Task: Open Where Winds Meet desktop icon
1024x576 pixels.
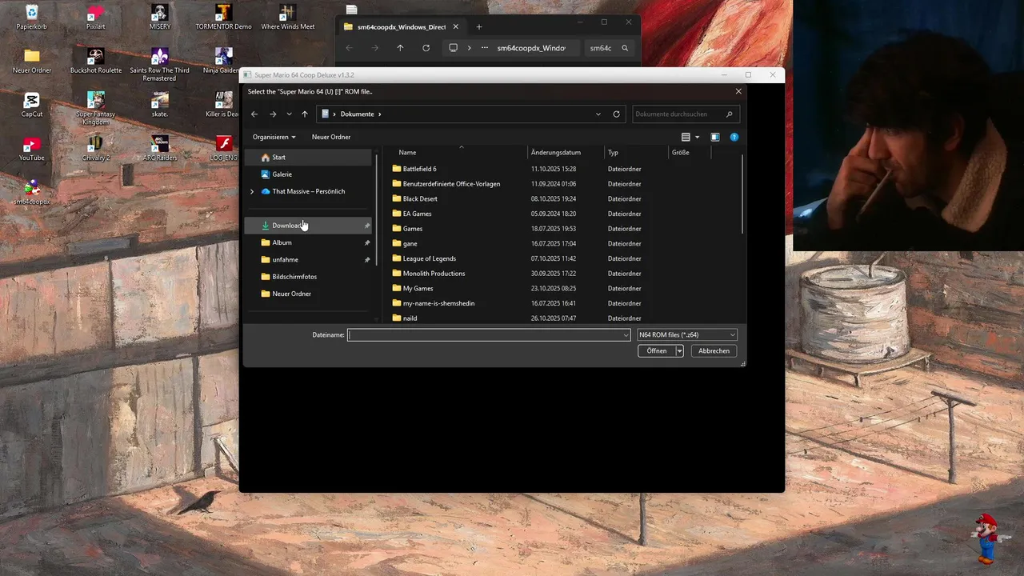Action: [287, 18]
